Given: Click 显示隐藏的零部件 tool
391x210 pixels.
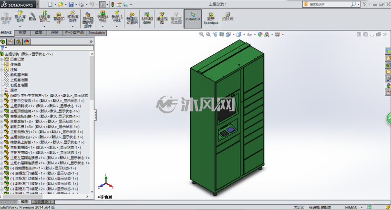Looking at the screenshot, I should pyautogui.click(x=88, y=20).
